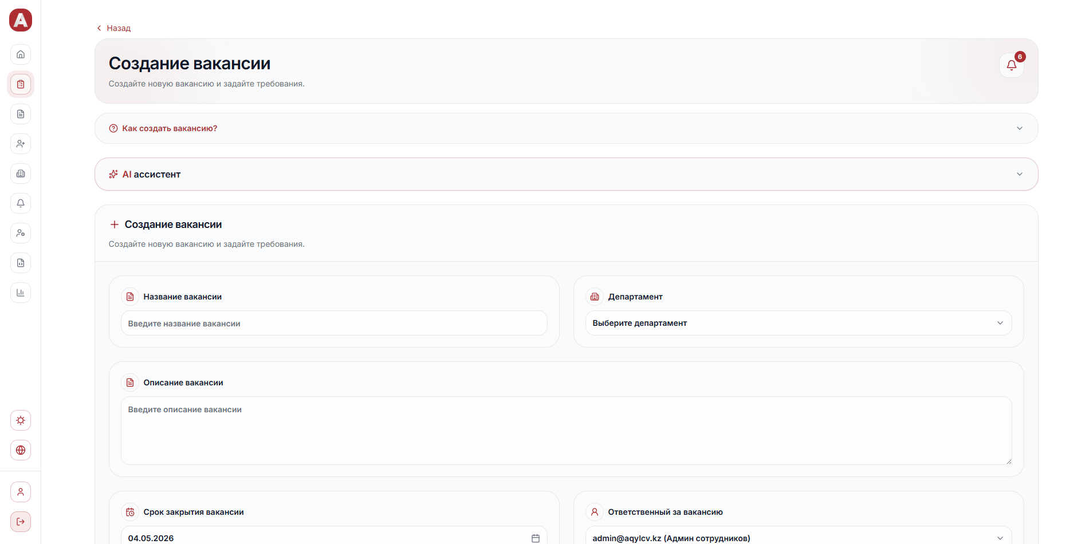The height and width of the screenshot is (544, 1089).
Task: Click the Как создать вакансию? text
Action: click(x=170, y=128)
